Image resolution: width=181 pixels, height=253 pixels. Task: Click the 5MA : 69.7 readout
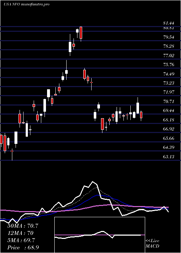point(21,240)
